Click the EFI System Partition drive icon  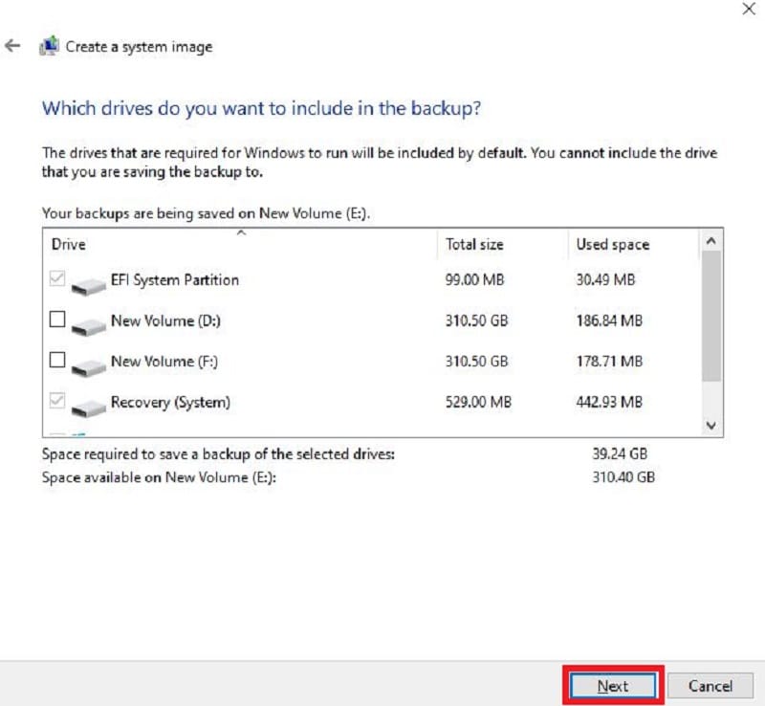coord(88,285)
